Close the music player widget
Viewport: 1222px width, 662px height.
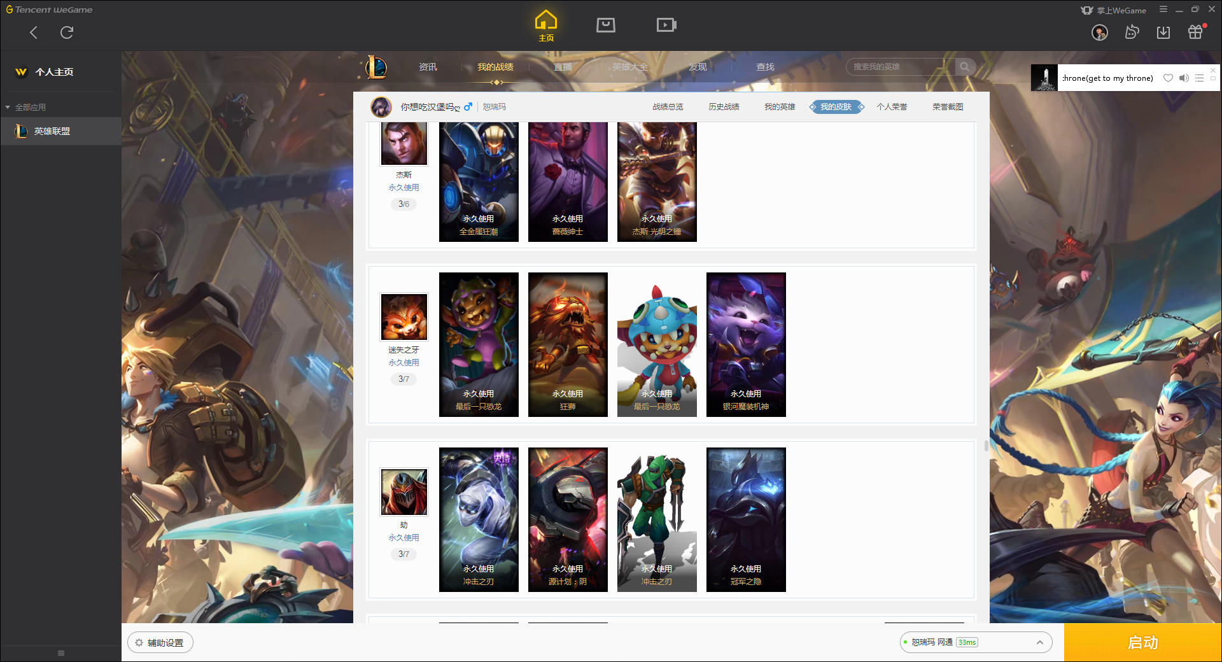[1213, 70]
